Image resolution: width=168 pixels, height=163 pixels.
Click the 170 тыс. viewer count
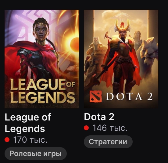[x=30, y=140]
